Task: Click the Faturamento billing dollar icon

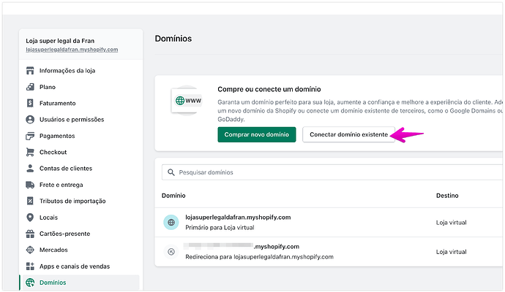Action: [30, 103]
